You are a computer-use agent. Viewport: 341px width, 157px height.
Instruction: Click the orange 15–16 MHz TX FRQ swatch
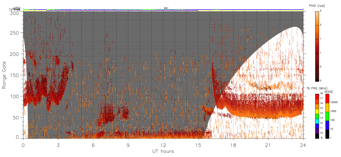click(317, 106)
